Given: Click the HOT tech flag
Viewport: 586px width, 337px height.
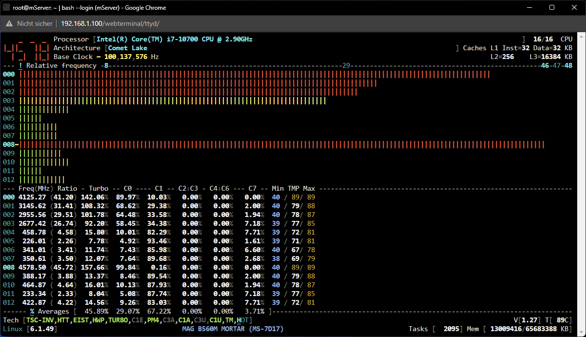Looking at the screenshot, I should point(243,320).
